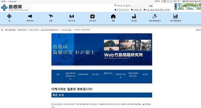Focus the site search text field
This screenshot has height=108, width=201.
tap(140, 6)
